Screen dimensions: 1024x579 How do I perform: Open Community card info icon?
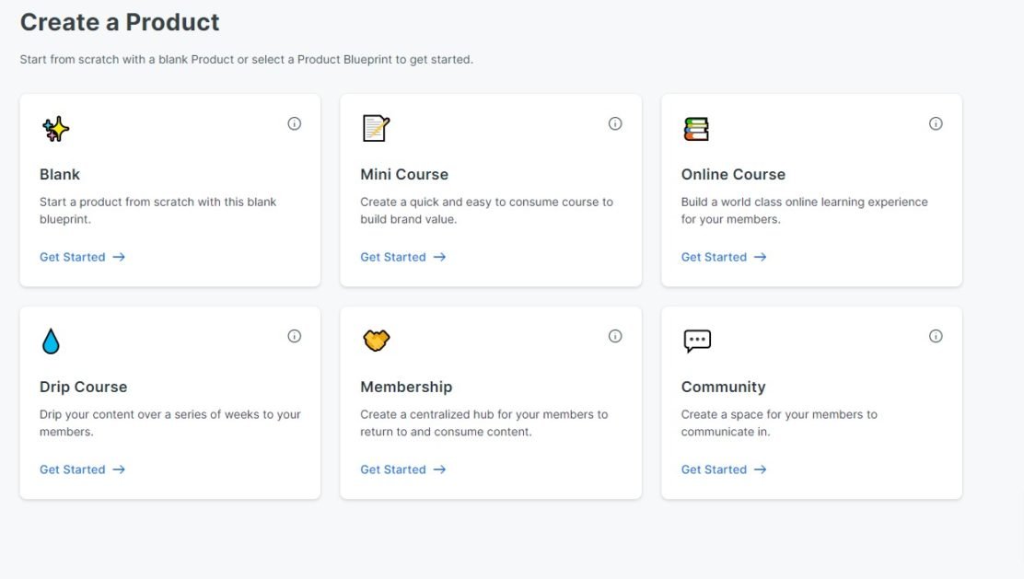936,336
